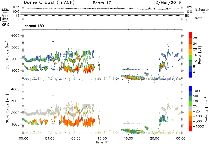Click the 'Power [dB]' colorbar title
The height and width of the screenshot is (144, 209).
click(199, 55)
